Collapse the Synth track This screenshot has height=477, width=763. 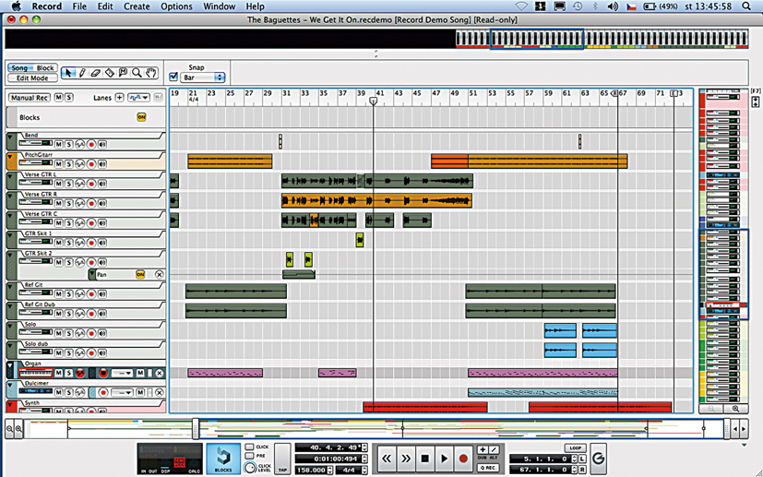click(x=10, y=405)
